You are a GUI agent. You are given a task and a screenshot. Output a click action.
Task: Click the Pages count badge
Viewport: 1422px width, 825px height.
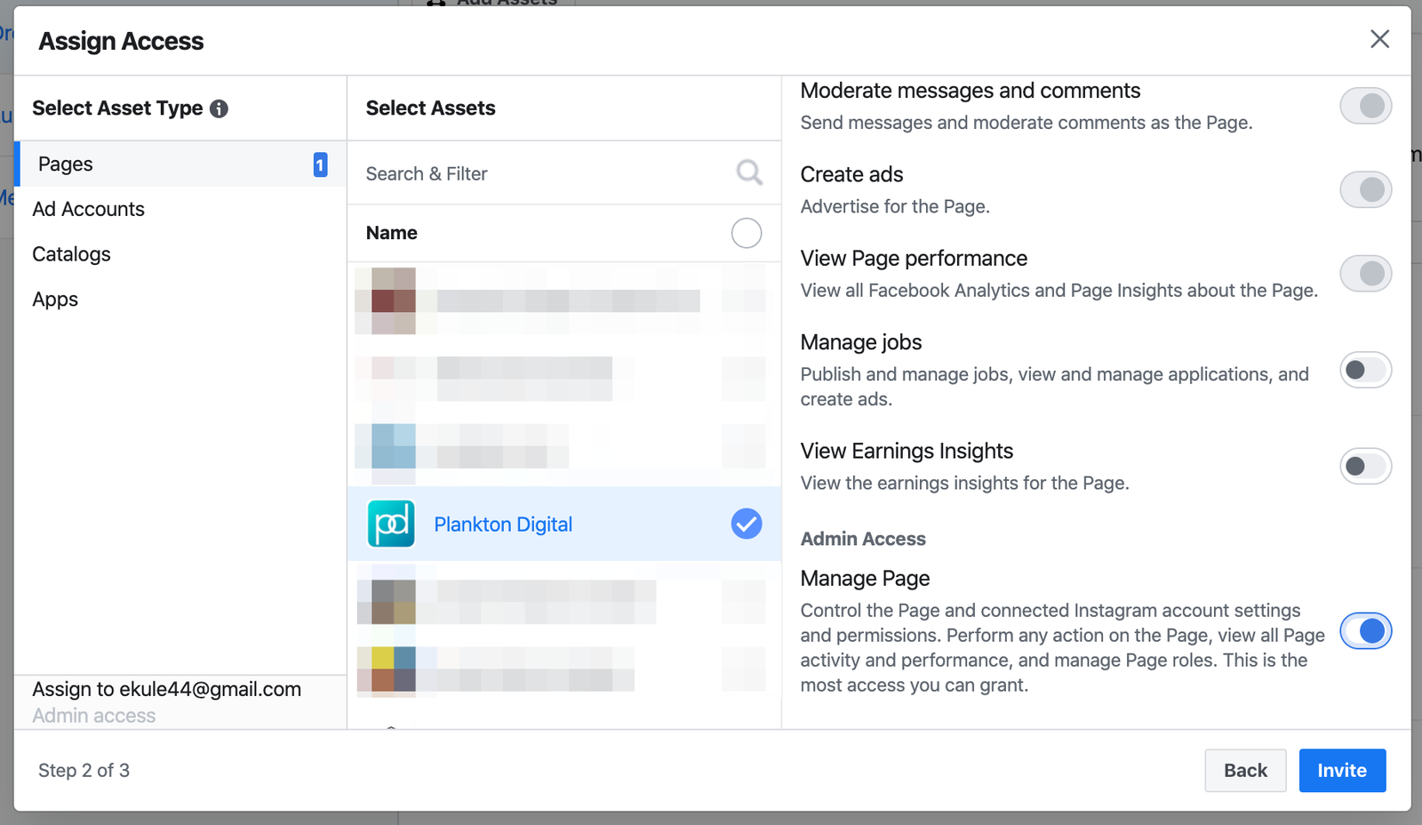(320, 164)
